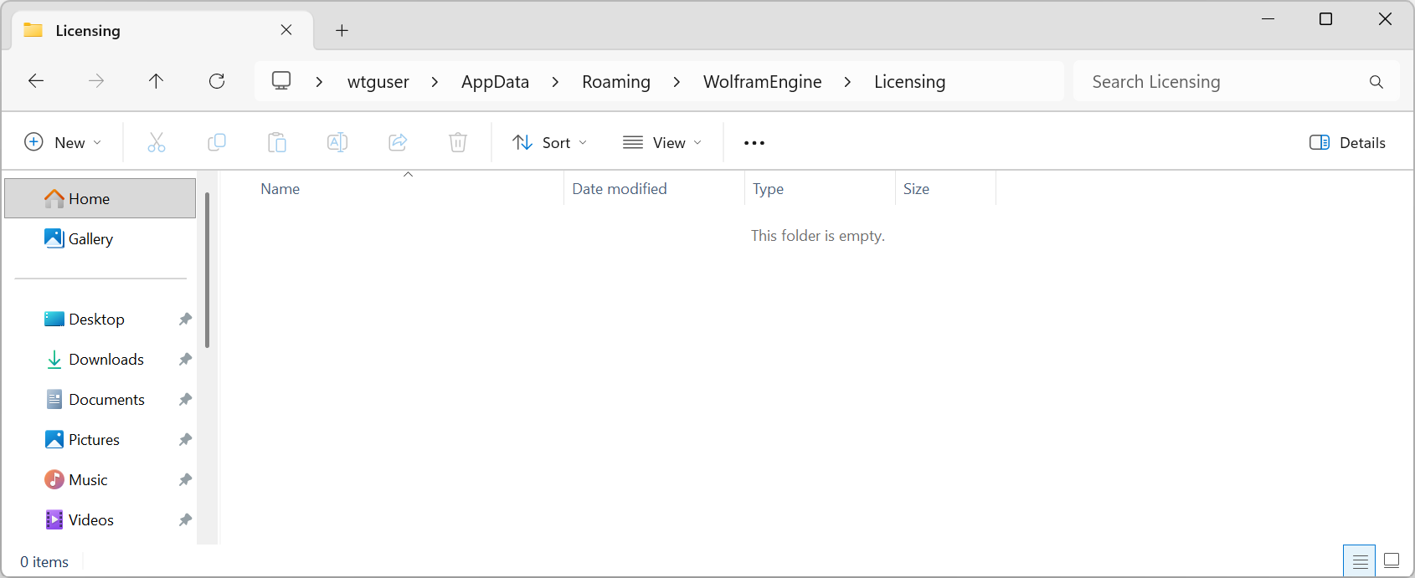The height and width of the screenshot is (578, 1415).
Task: Add a new tab with plus button
Action: (x=342, y=31)
